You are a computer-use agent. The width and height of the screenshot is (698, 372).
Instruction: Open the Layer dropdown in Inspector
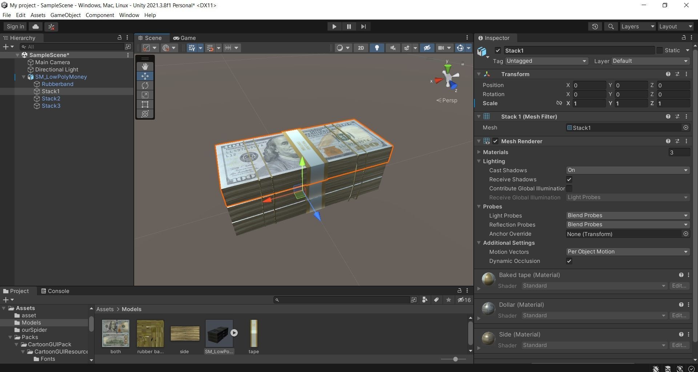pyautogui.click(x=650, y=61)
